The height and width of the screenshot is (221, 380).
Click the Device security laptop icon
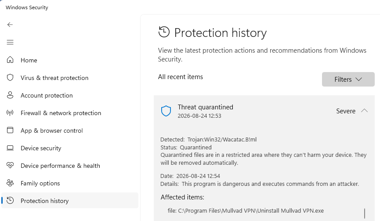click(10, 148)
